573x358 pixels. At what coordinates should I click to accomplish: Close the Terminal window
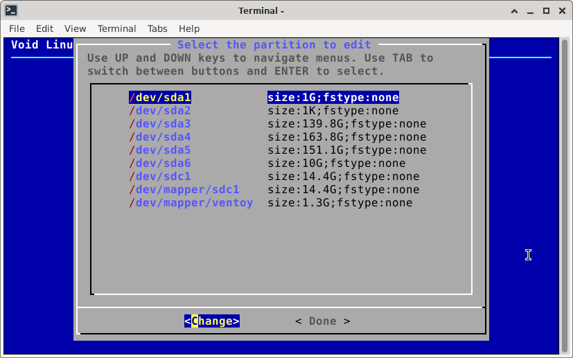[x=562, y=10]
